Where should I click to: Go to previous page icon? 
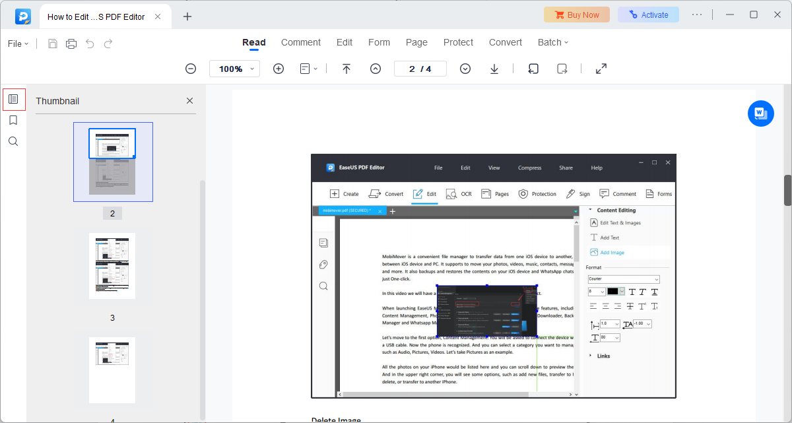[376, 69]
